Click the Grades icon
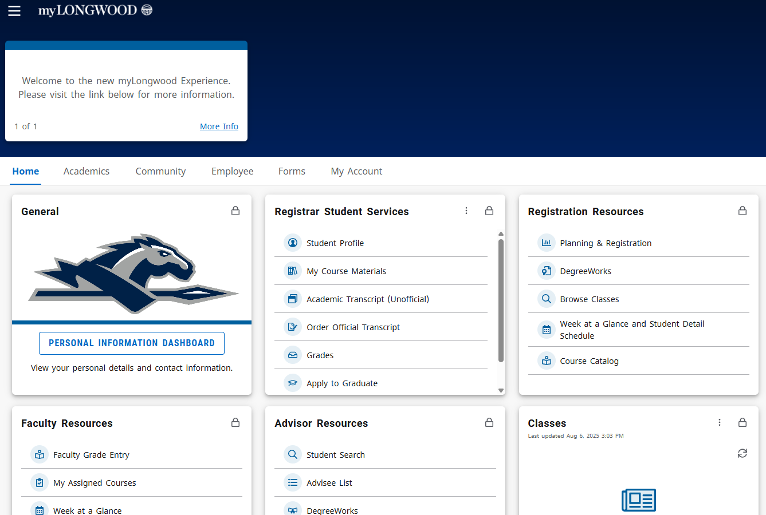Screen dimensions: 766x515 tap(293, 355)
